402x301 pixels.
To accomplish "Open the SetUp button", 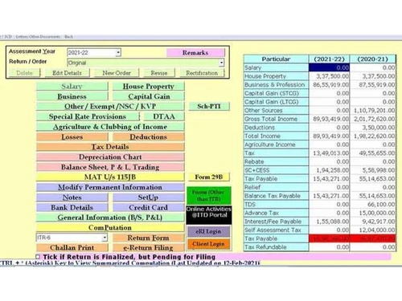I will point(149,197).
